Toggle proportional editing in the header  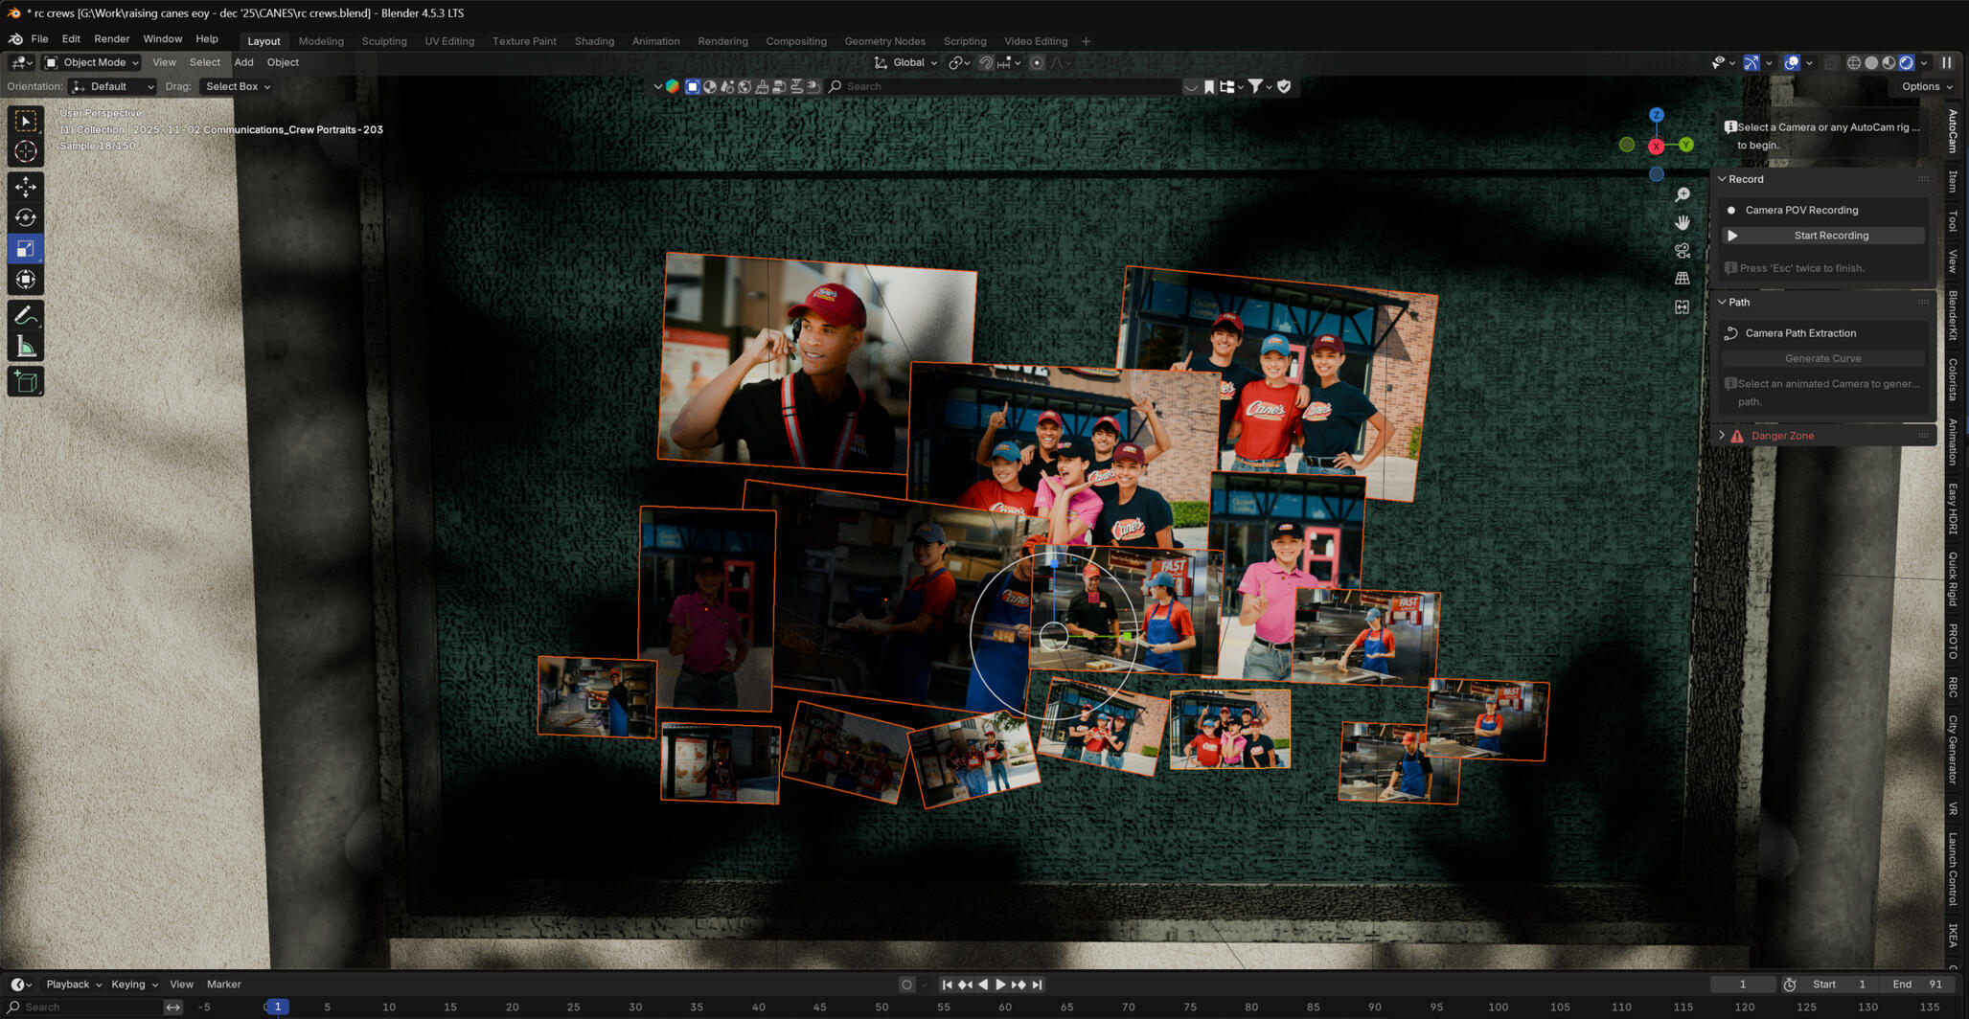pos(1036,62)
